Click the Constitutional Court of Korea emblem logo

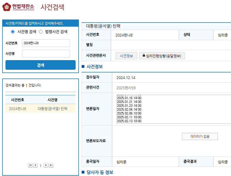(x=7, y=7)
